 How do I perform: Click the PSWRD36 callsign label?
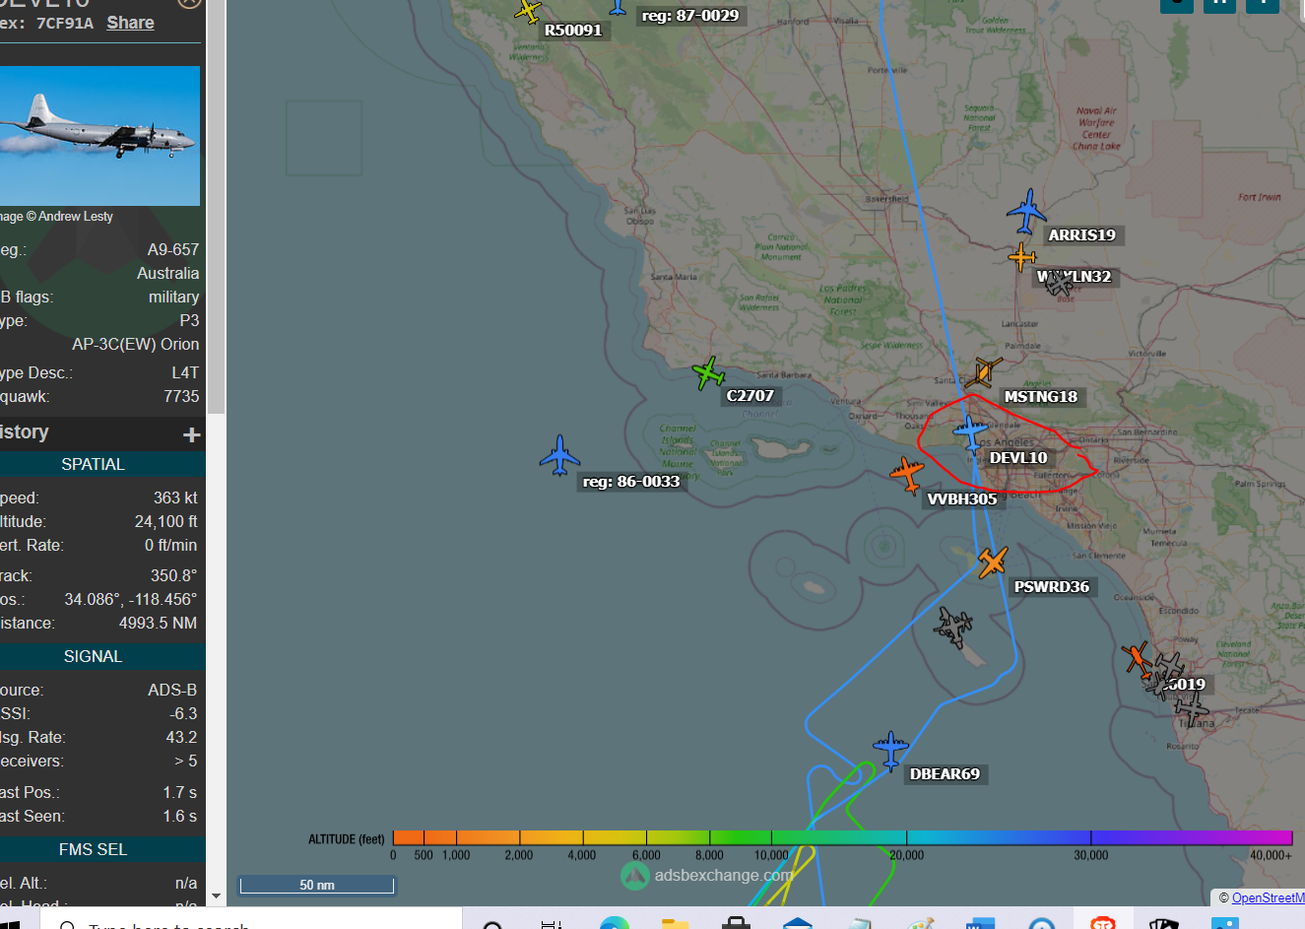[1052, 587]
